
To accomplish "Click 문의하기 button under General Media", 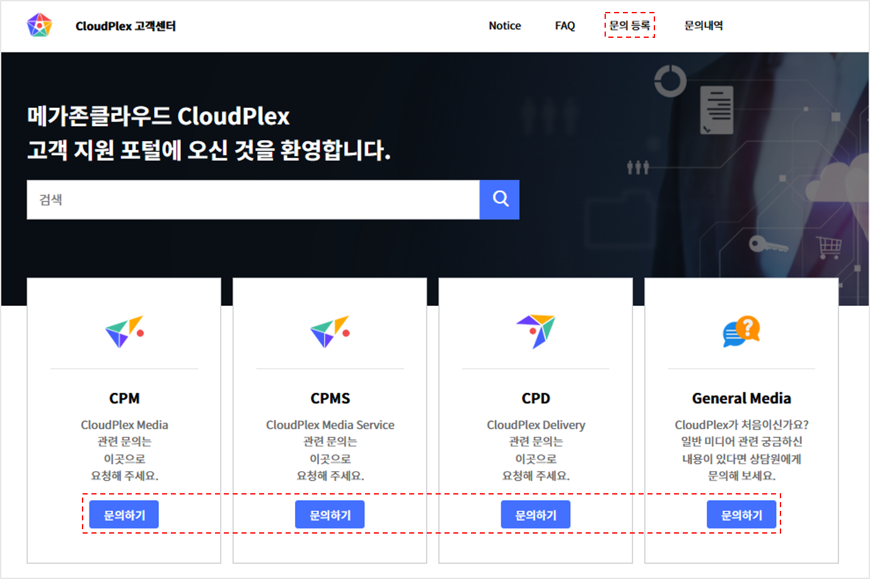I will point(741,514).
